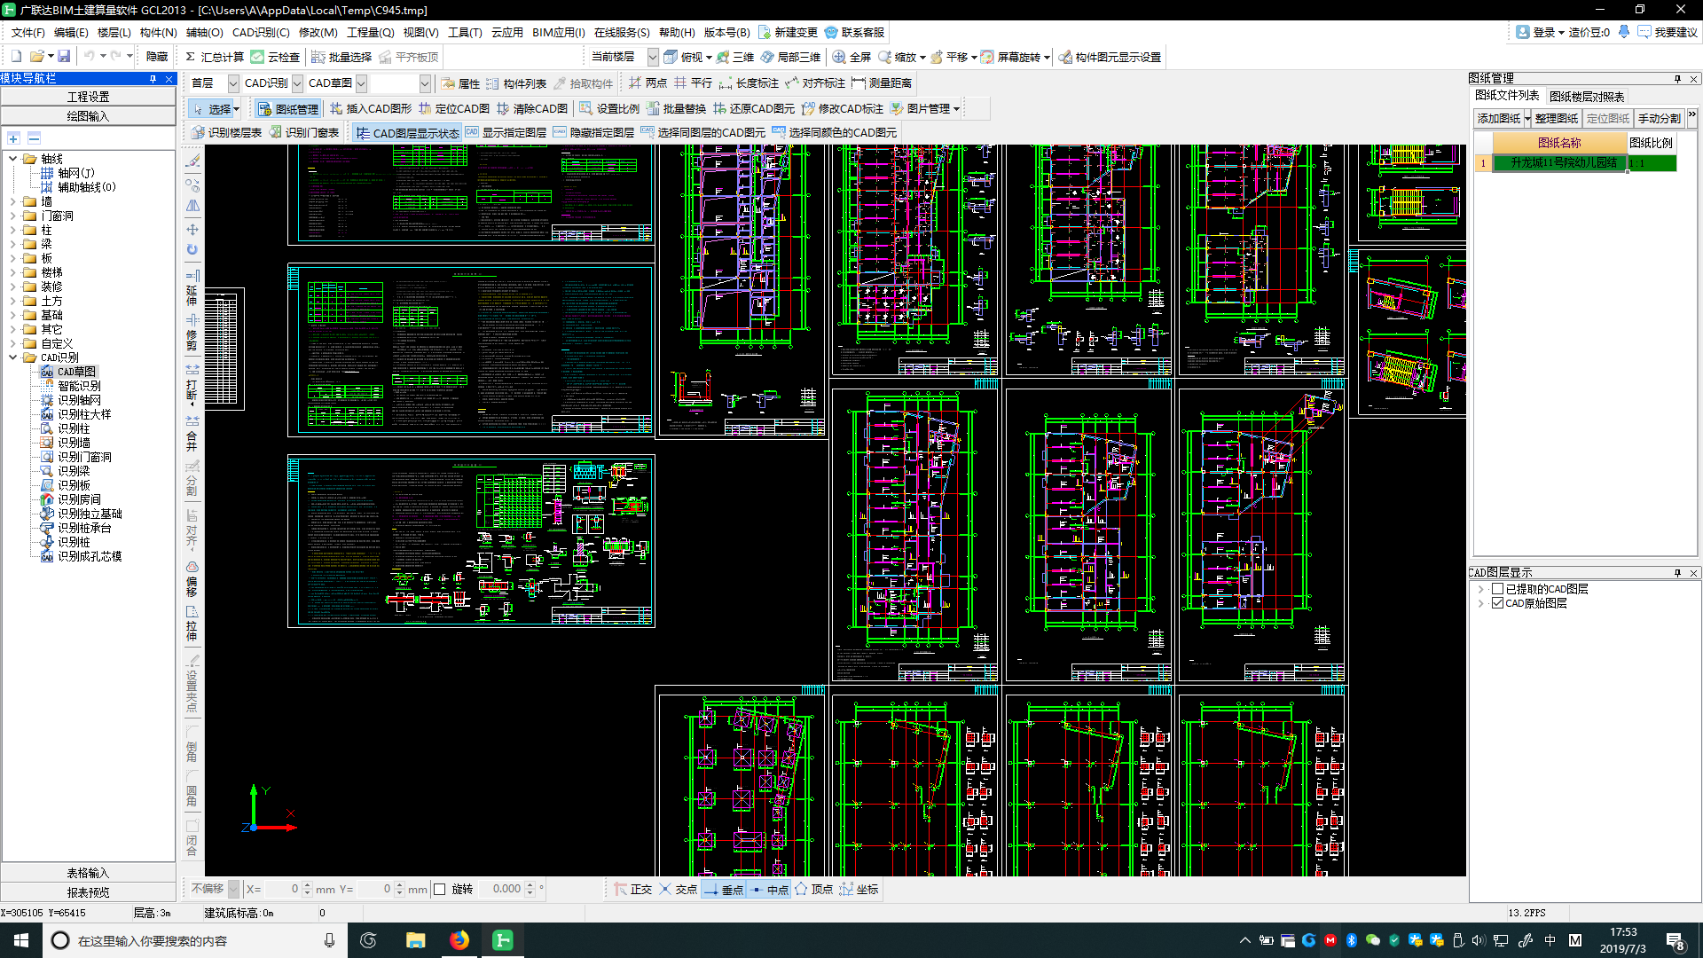Toggle CAD图层显示状态
This screenshot has width=1703, height=958.
tap(408, 133)
